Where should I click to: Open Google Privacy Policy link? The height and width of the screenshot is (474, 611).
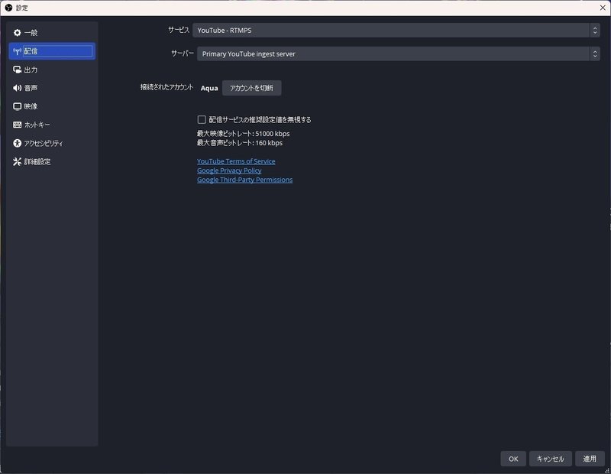point(229,170)
